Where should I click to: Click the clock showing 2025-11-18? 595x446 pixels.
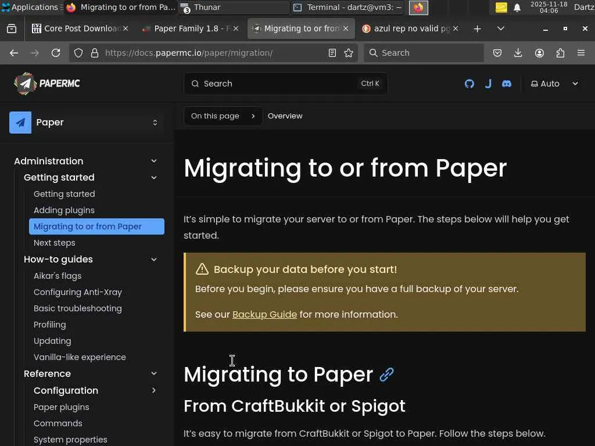point(549,7)
